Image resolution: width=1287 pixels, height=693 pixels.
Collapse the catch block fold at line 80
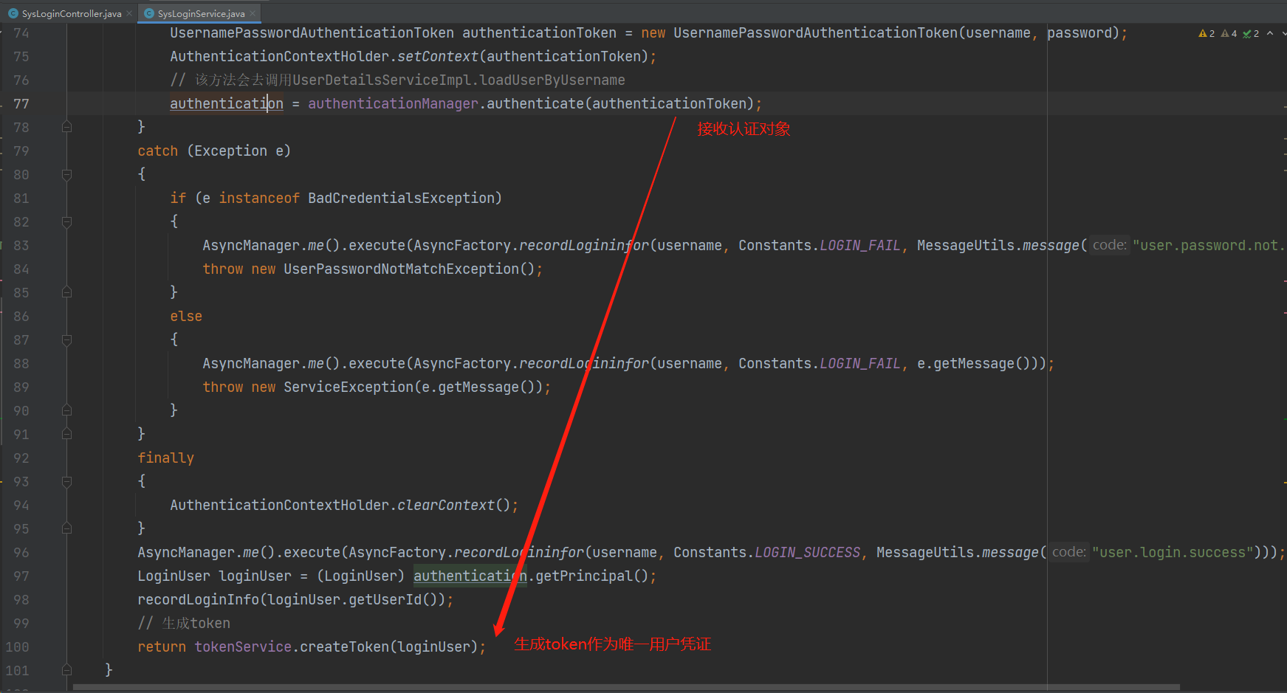click(x=67, y=174)
